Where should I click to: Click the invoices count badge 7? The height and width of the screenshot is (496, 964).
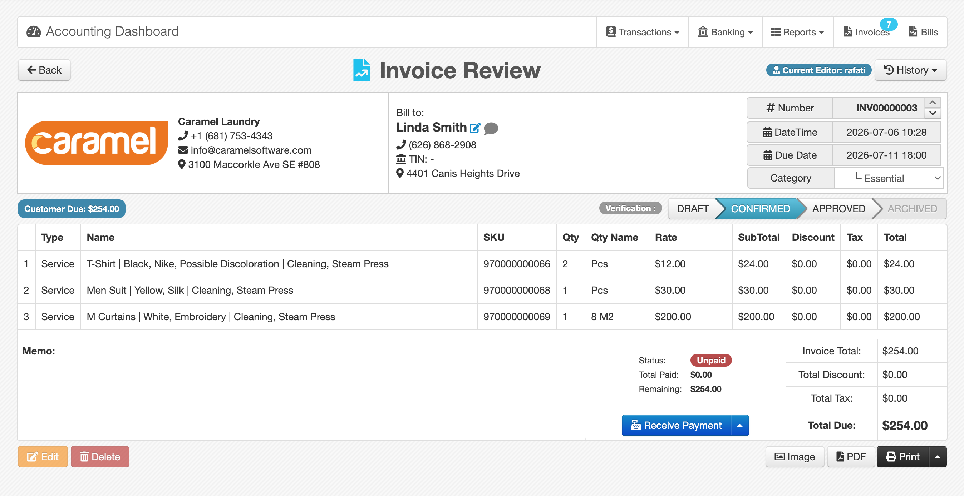[889, 24]
